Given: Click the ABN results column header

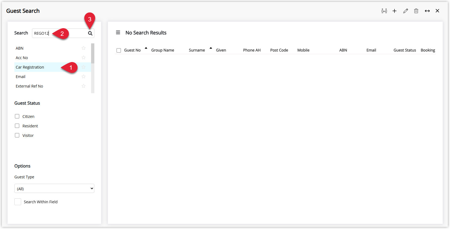Looking at the screenshot, I should click(343, 50).
